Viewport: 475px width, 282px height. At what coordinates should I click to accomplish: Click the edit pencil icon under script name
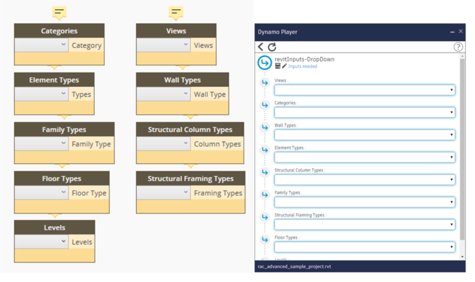click(x=284, y=67)
